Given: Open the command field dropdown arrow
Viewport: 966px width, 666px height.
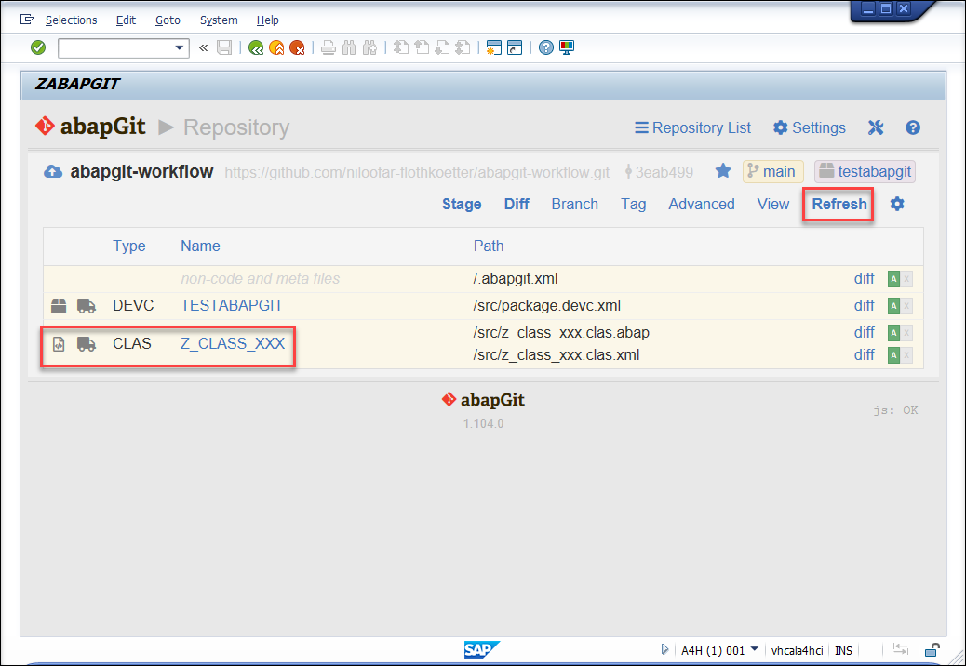Looking at the screenshot, I should (x=180, y=48).
